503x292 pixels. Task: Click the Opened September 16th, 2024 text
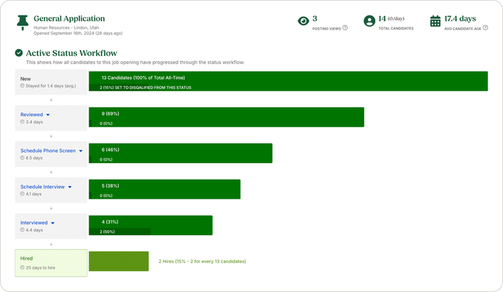78,33
